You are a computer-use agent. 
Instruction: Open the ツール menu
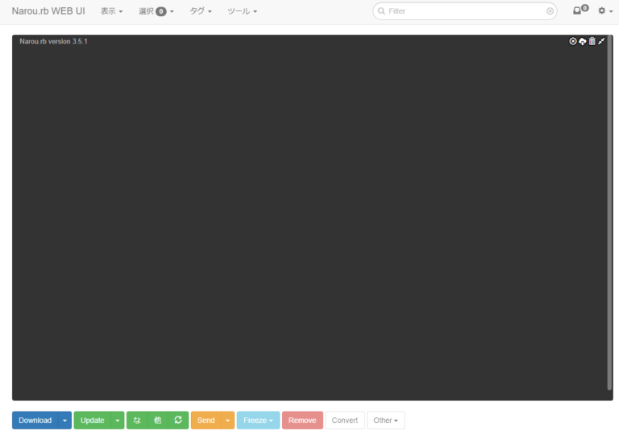tap(242, 11)
